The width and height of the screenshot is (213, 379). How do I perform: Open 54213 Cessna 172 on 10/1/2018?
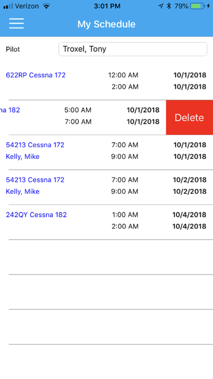click(35, 145)
